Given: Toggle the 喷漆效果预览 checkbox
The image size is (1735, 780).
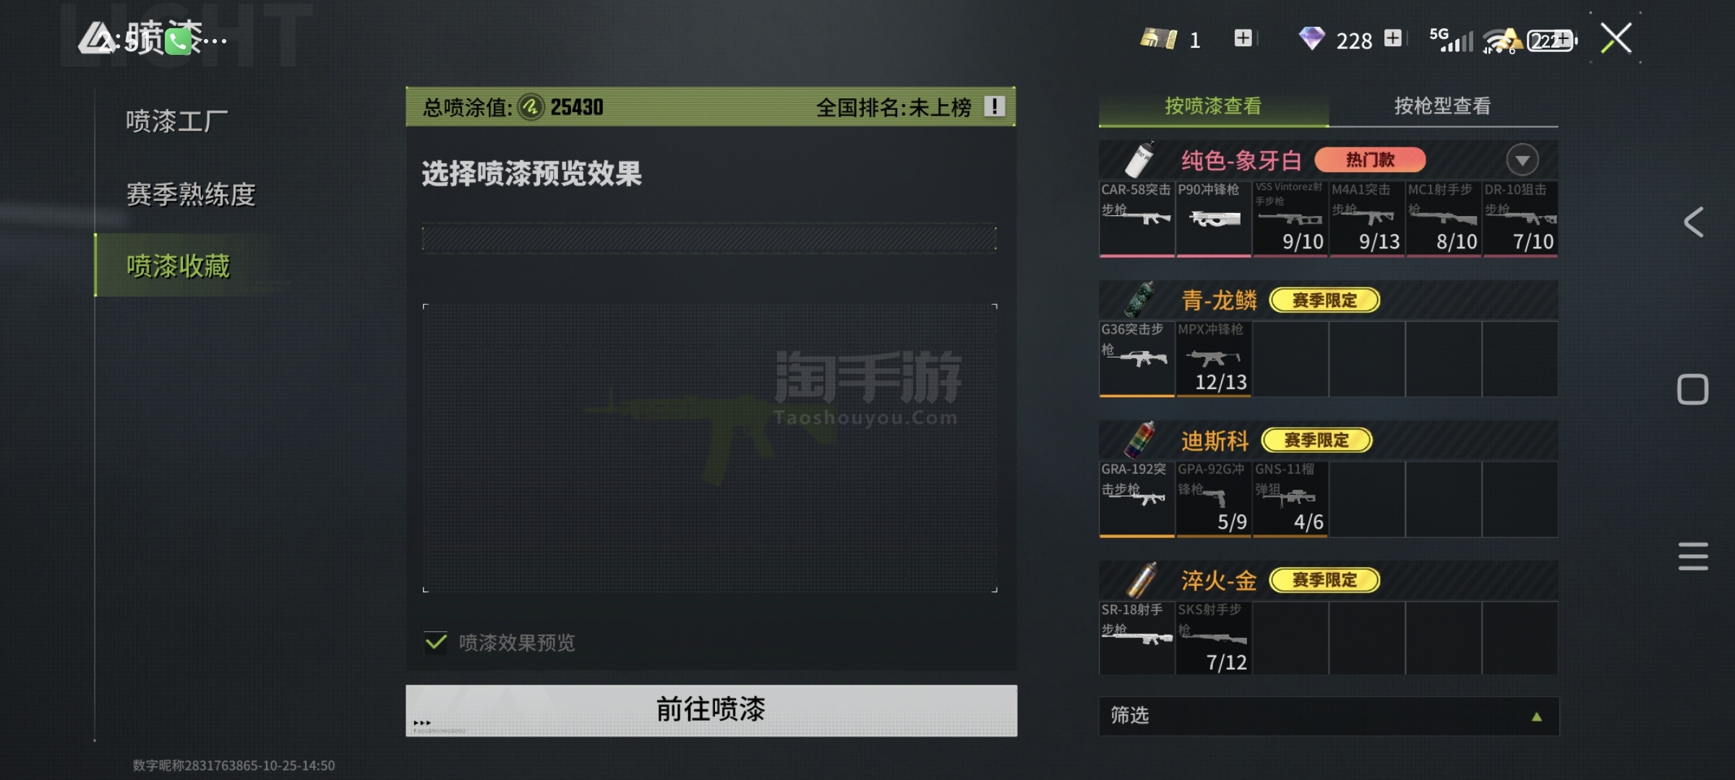Looking at the screenshot, I should click(x=436, y=641).
